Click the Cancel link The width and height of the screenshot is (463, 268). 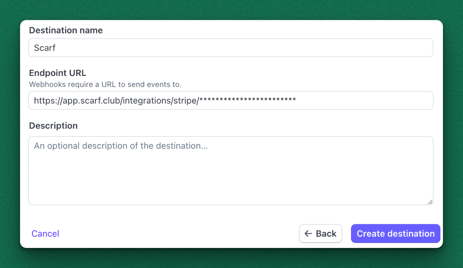45,234
